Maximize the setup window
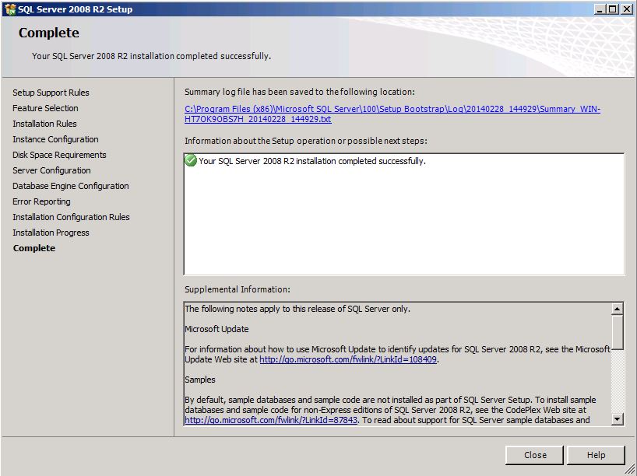637x476 pixels. [x=613, y=9]
